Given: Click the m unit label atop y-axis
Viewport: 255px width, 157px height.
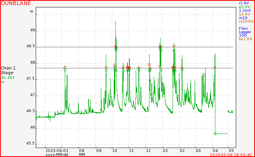Looking at the screenshot, I should (x=31, y=11).
